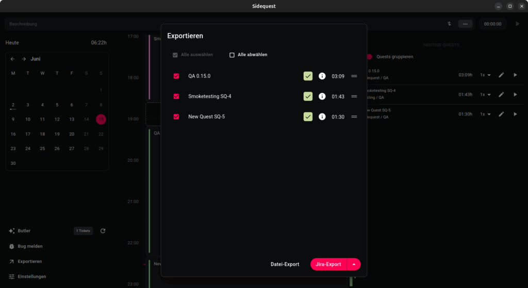
Task: Click the info icon for Smoketesting SQ-4
Action: (x=322, y=96)
